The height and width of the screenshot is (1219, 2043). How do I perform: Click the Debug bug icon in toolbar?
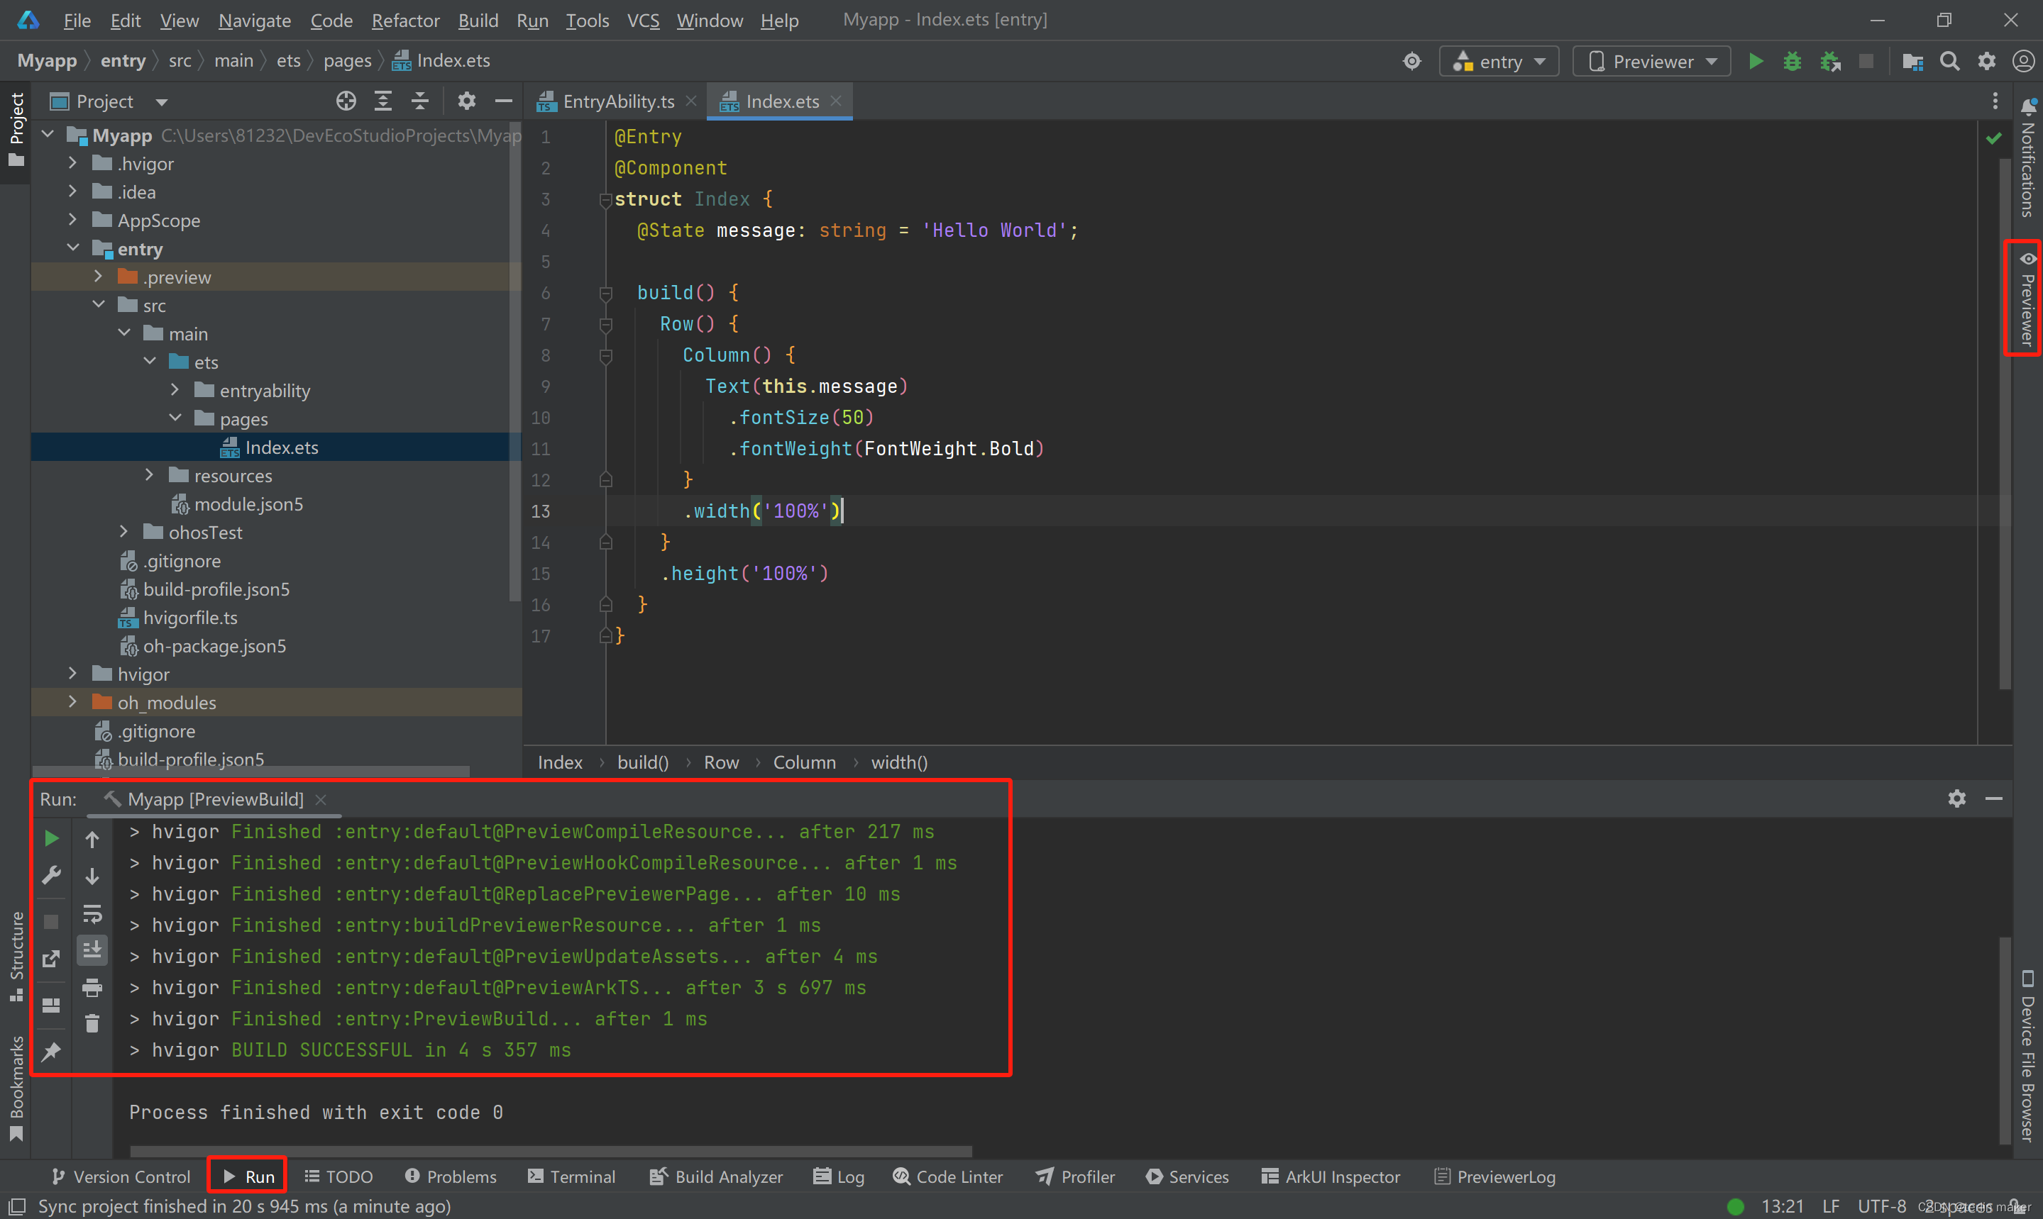[x=1793, y=62]
